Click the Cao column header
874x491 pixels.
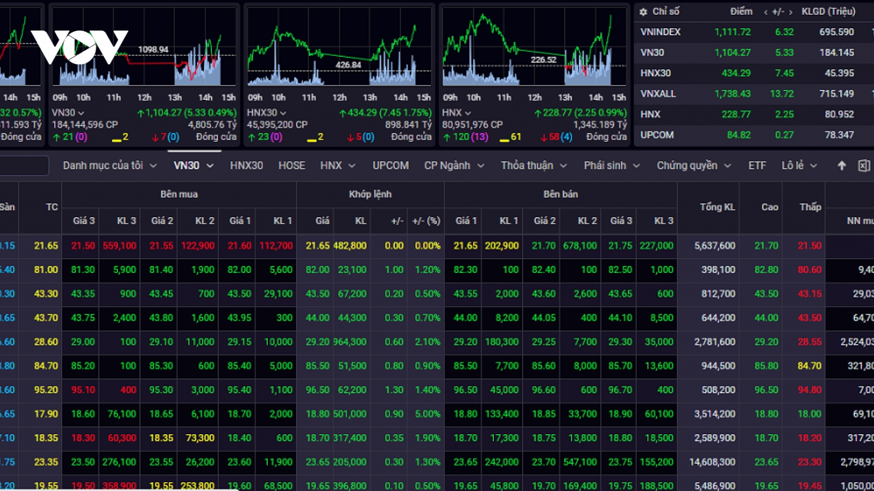point(770,207)
